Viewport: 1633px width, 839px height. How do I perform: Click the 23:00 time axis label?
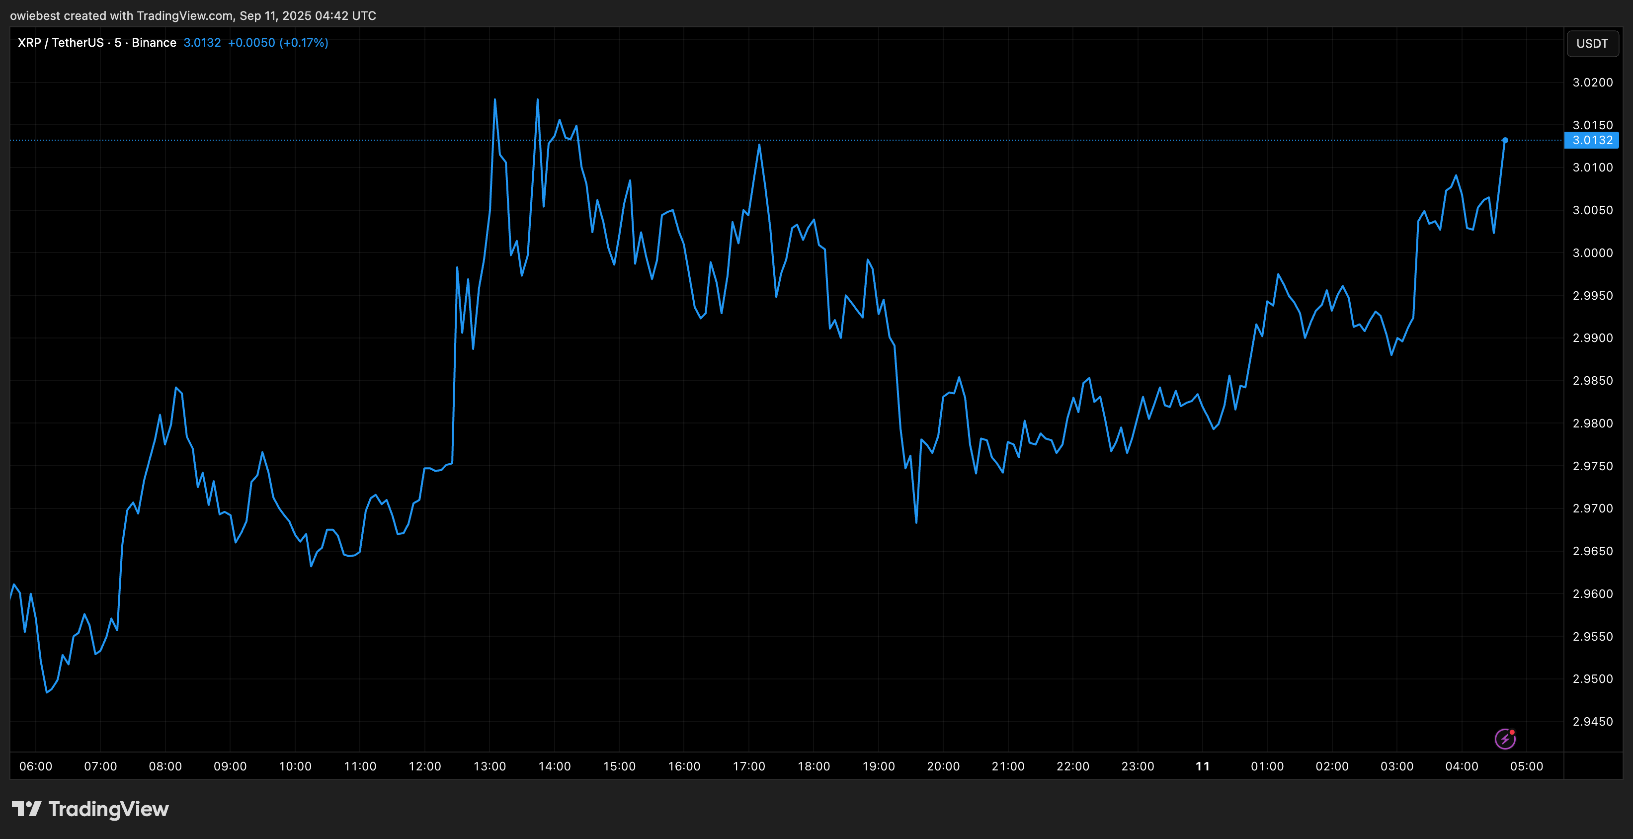1137,766
